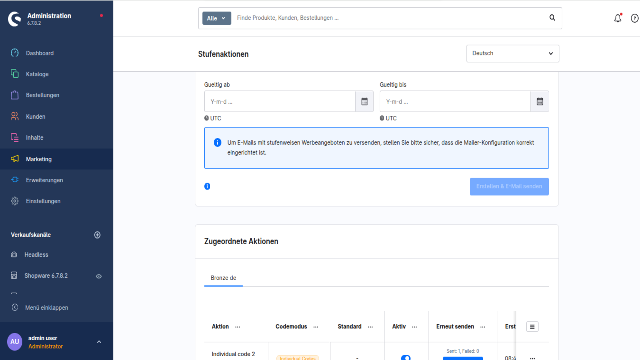Open the Gueltig bis calendar picker
640x360 pixels.
click(540, 101)
